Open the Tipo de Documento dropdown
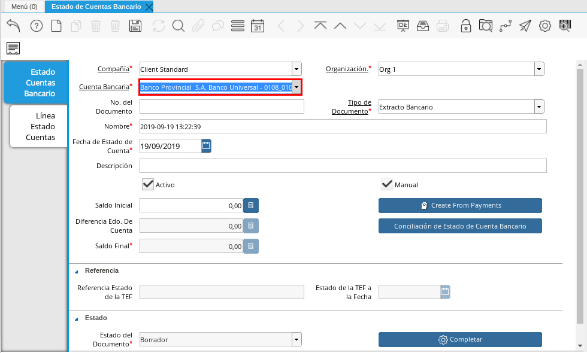Viewport: 587px width, 353px height. [539, 107]
